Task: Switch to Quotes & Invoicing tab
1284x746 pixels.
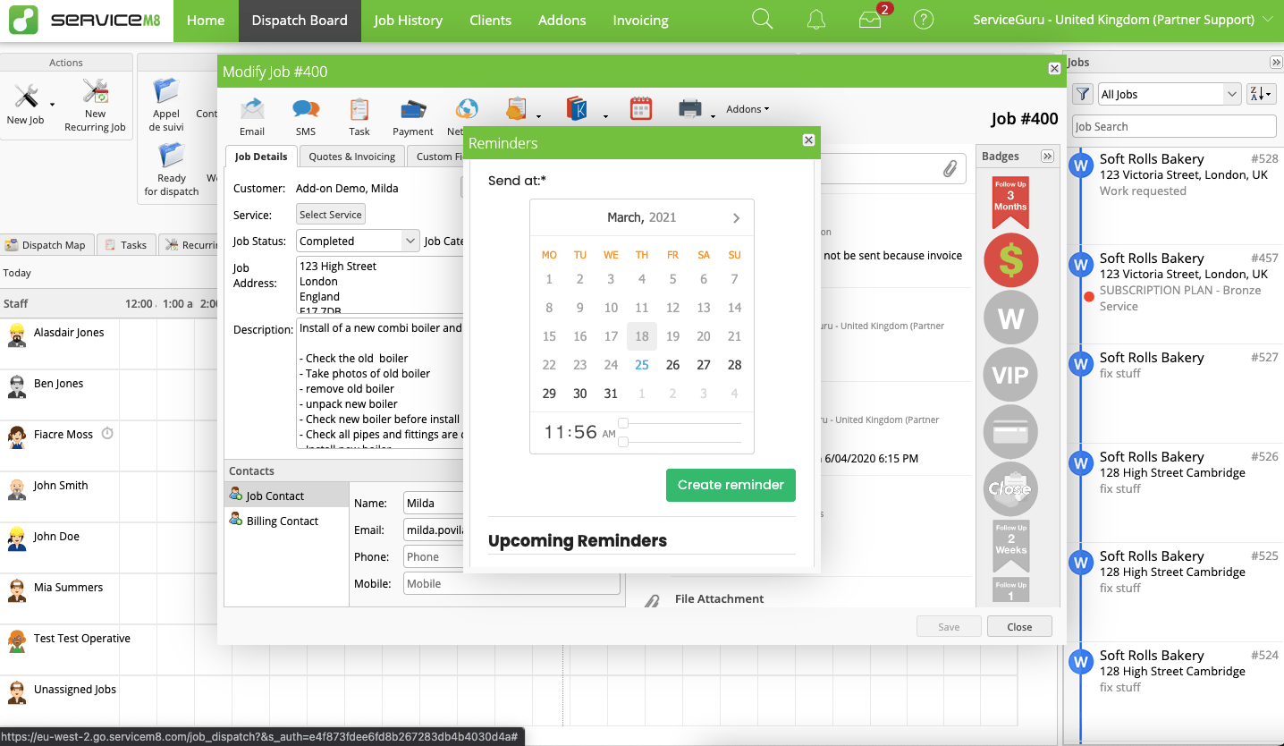Action: [351, 157]
